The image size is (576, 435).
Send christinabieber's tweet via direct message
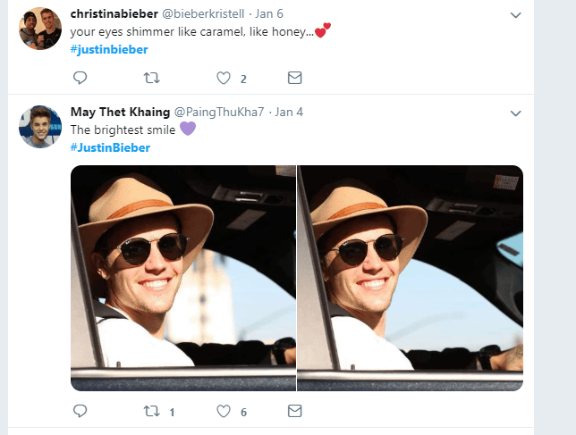(294, 78)
